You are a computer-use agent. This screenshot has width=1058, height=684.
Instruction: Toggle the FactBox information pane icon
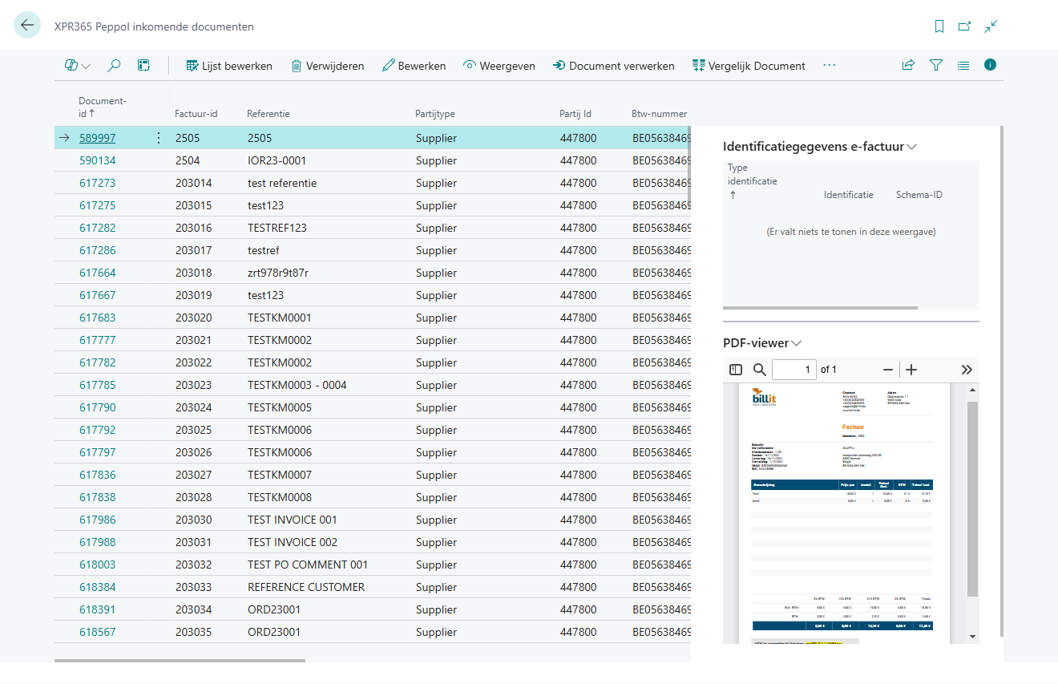(x=990, y=65)
